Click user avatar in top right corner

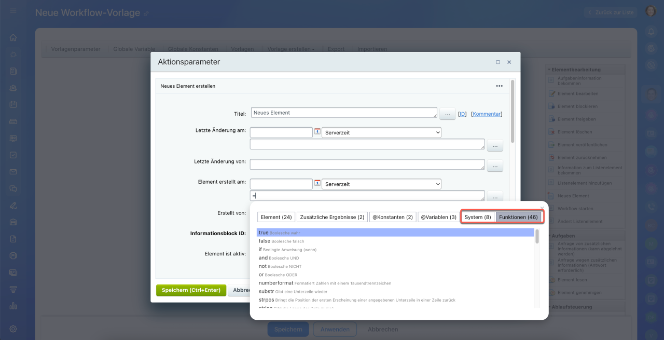pyautogui.click(x=651, y=11)
